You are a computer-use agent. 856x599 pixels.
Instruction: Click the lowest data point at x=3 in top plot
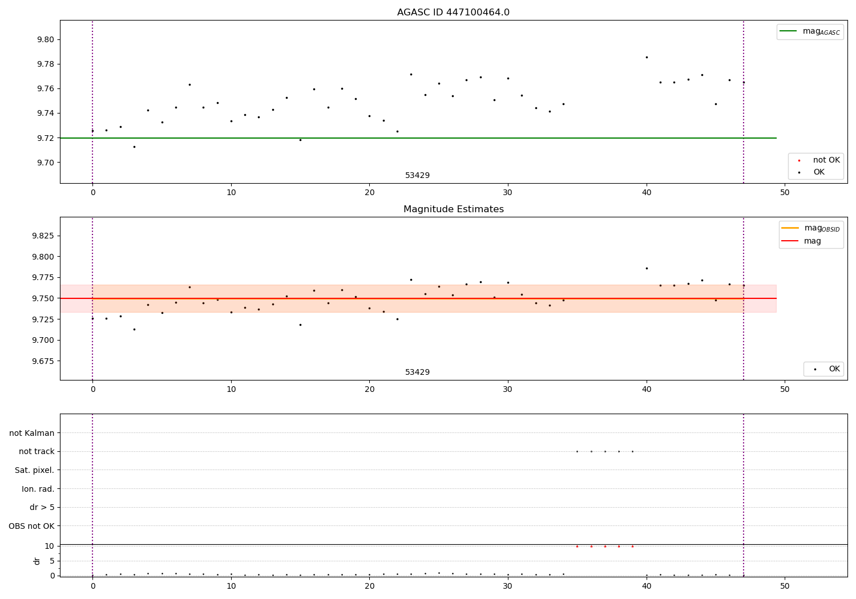pos(134,147)
